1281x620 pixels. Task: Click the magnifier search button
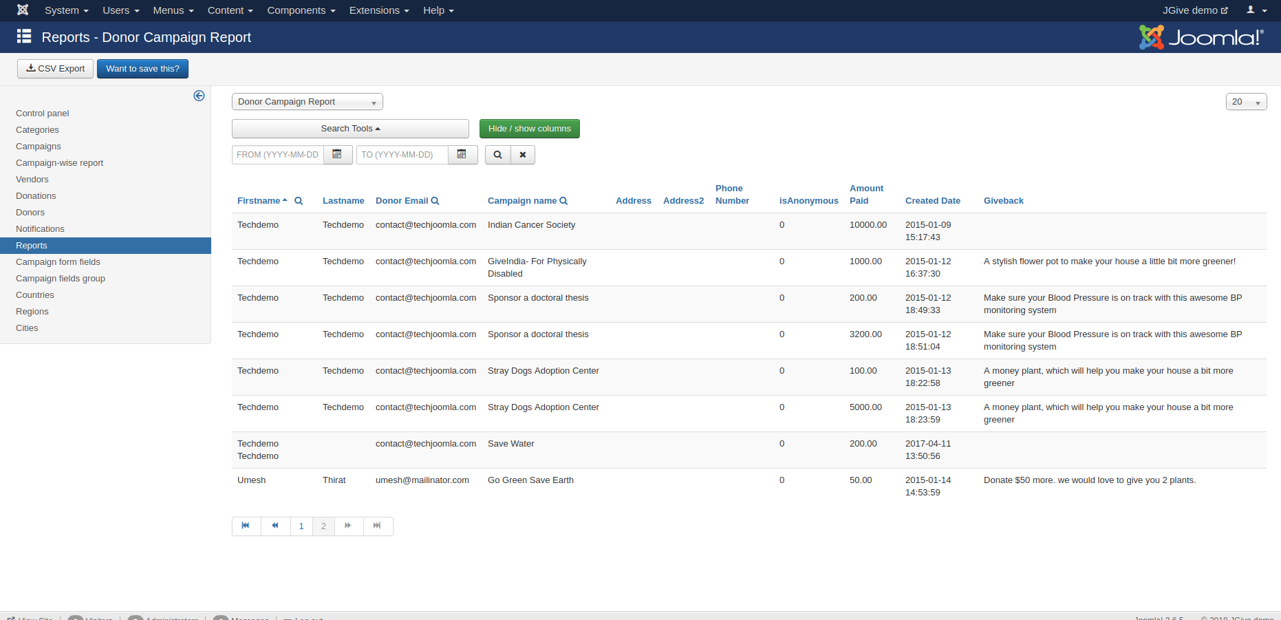pos(497,155)
